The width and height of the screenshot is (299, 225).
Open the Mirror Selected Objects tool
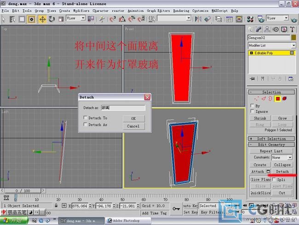coord(198,19)
